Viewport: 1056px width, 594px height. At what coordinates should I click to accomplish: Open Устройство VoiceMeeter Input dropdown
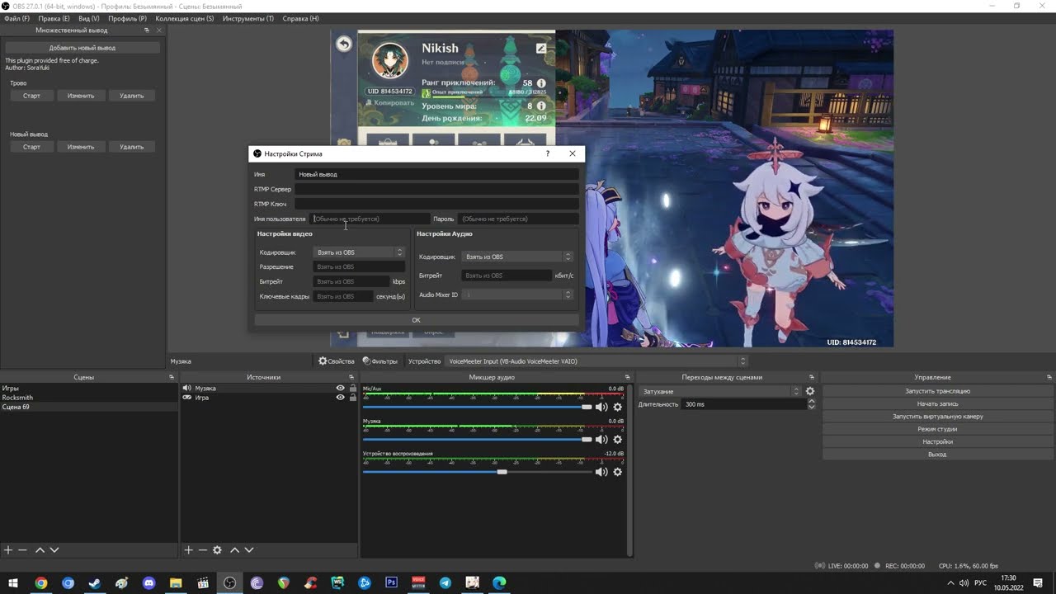click(596, 361)
